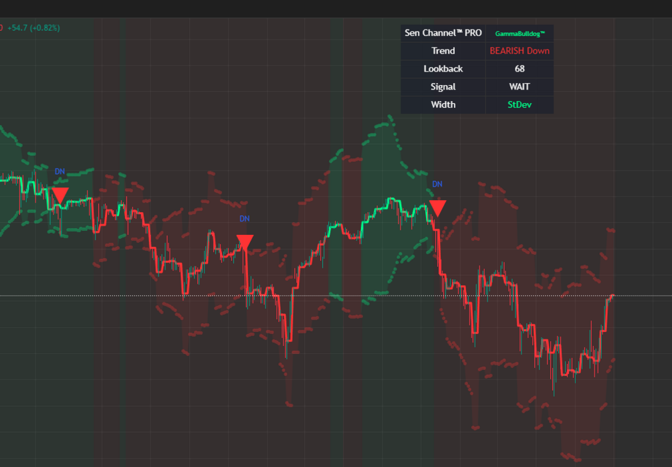Click the StDev width value
This screenshot has height=467, width=672.
click(x=520, y=105)
